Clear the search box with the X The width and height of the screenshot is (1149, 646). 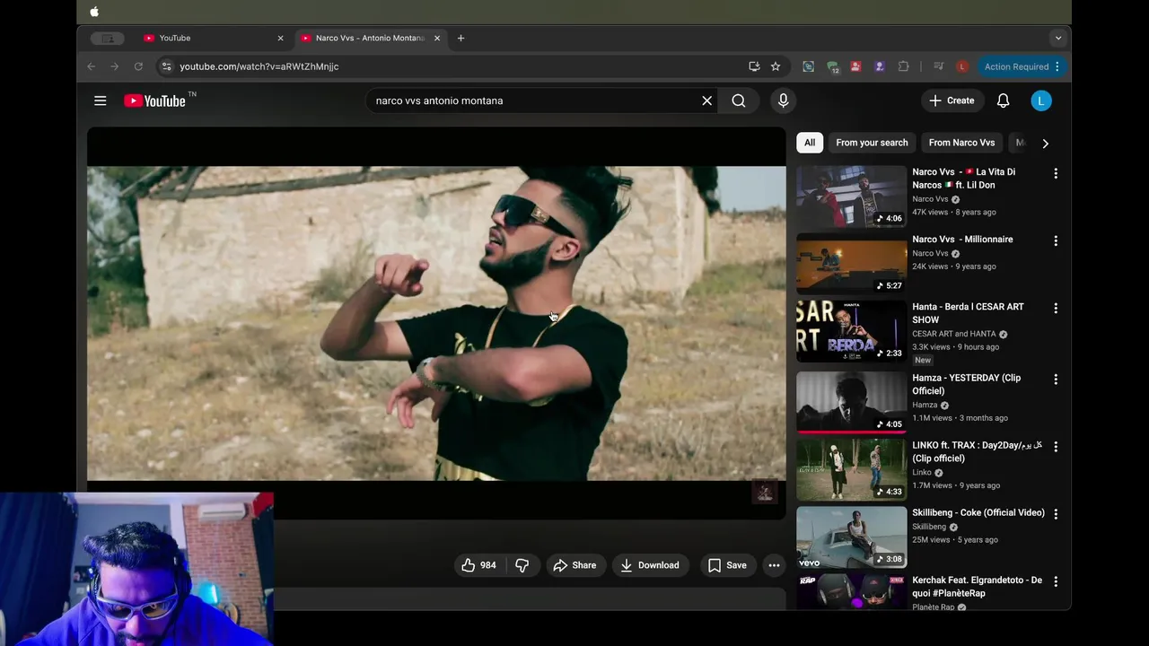point(706,100)
